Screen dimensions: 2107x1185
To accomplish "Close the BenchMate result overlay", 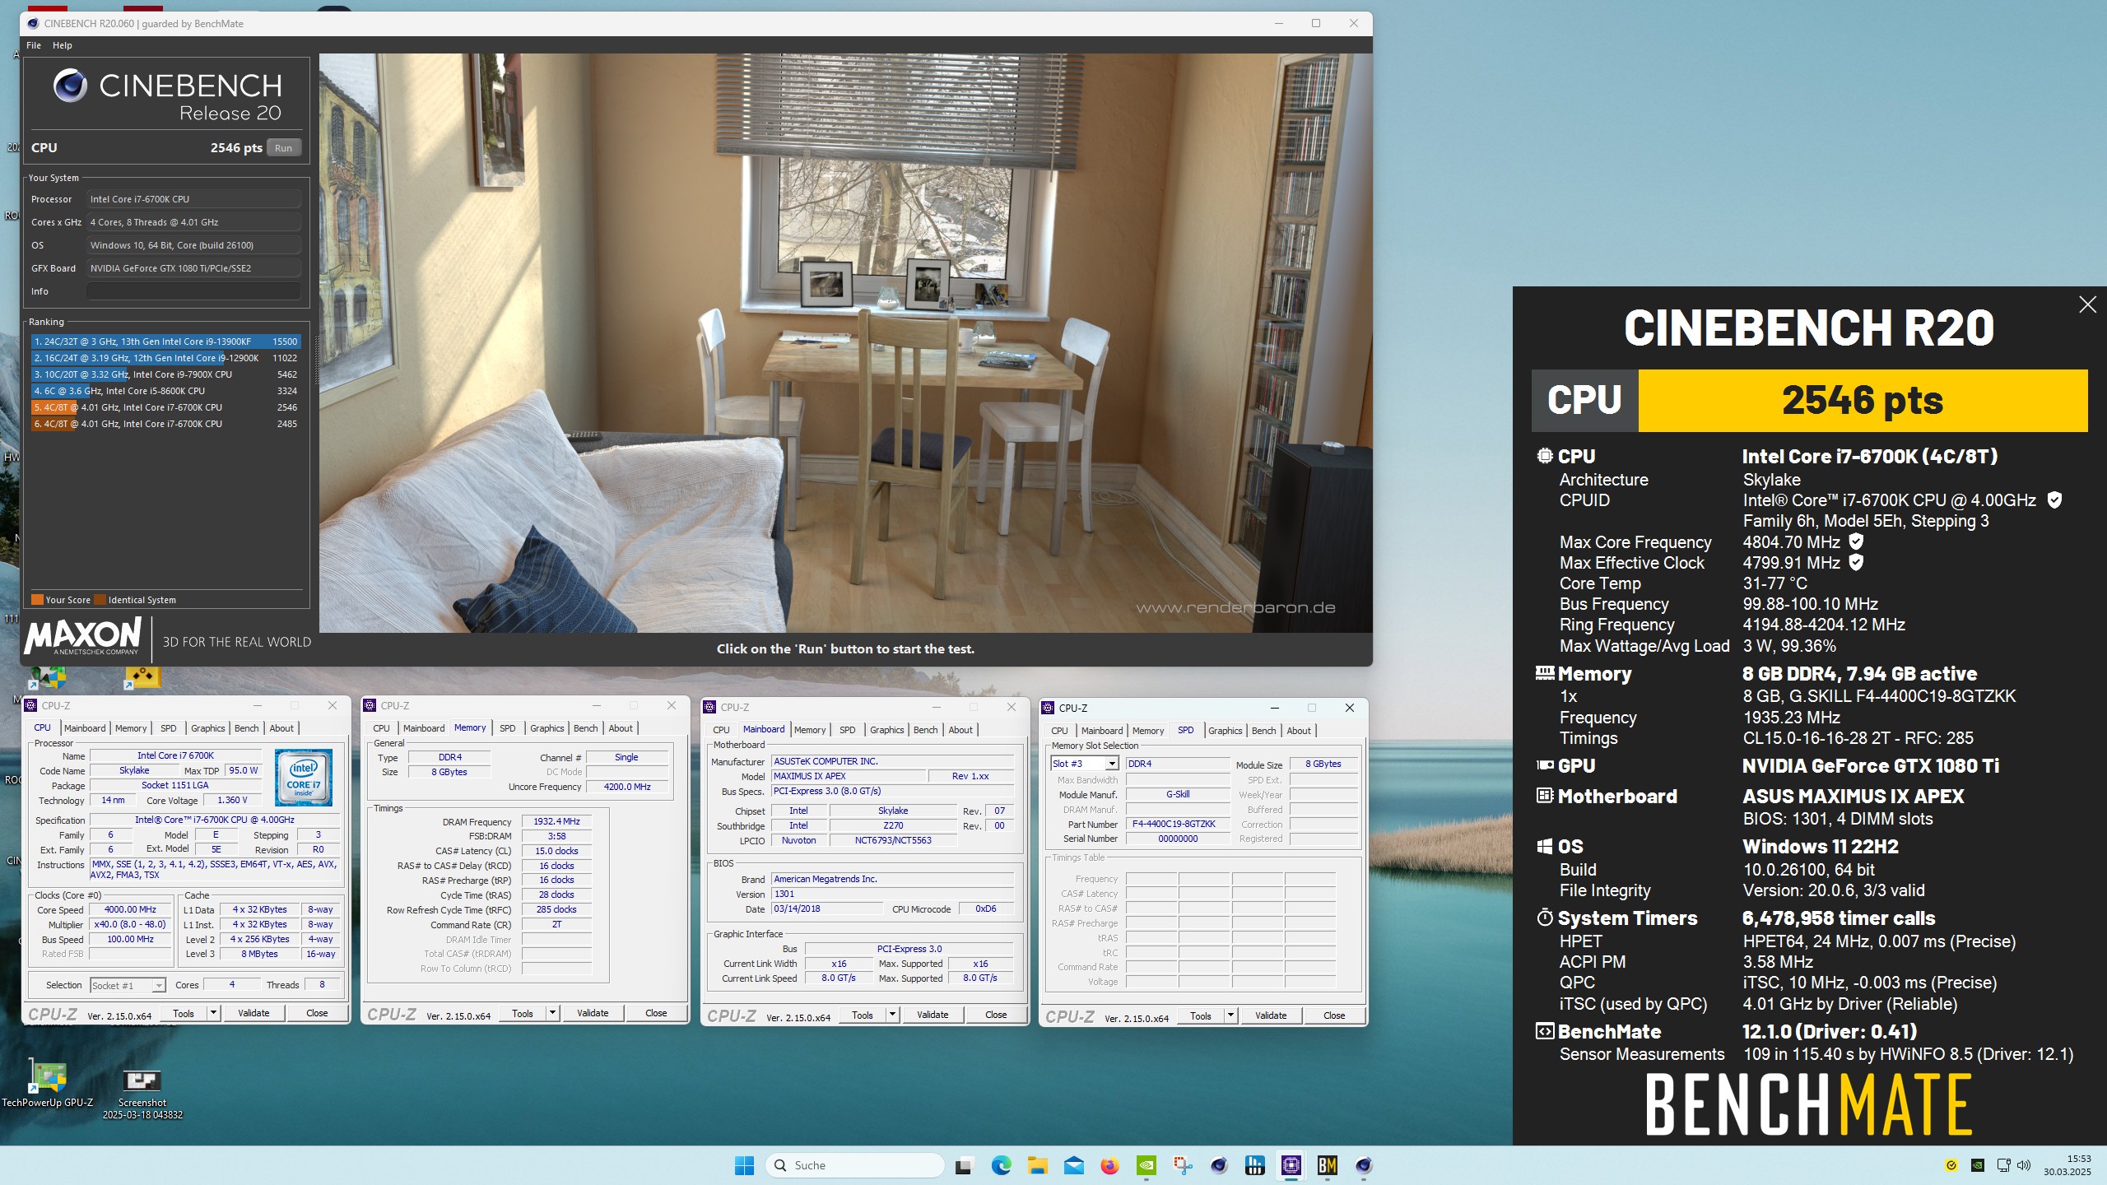I will pyautogui.click(x=2087, y=304).
